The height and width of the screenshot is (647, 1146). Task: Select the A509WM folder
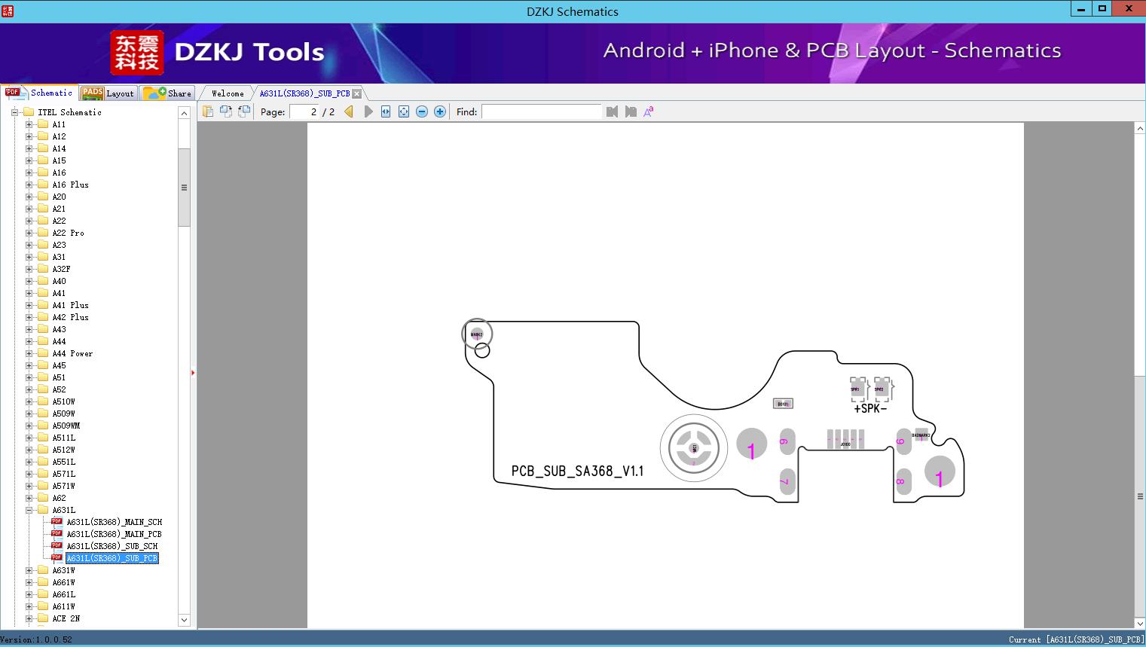pos(66,426)
